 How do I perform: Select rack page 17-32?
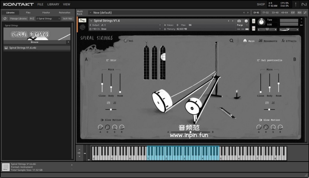265,12
